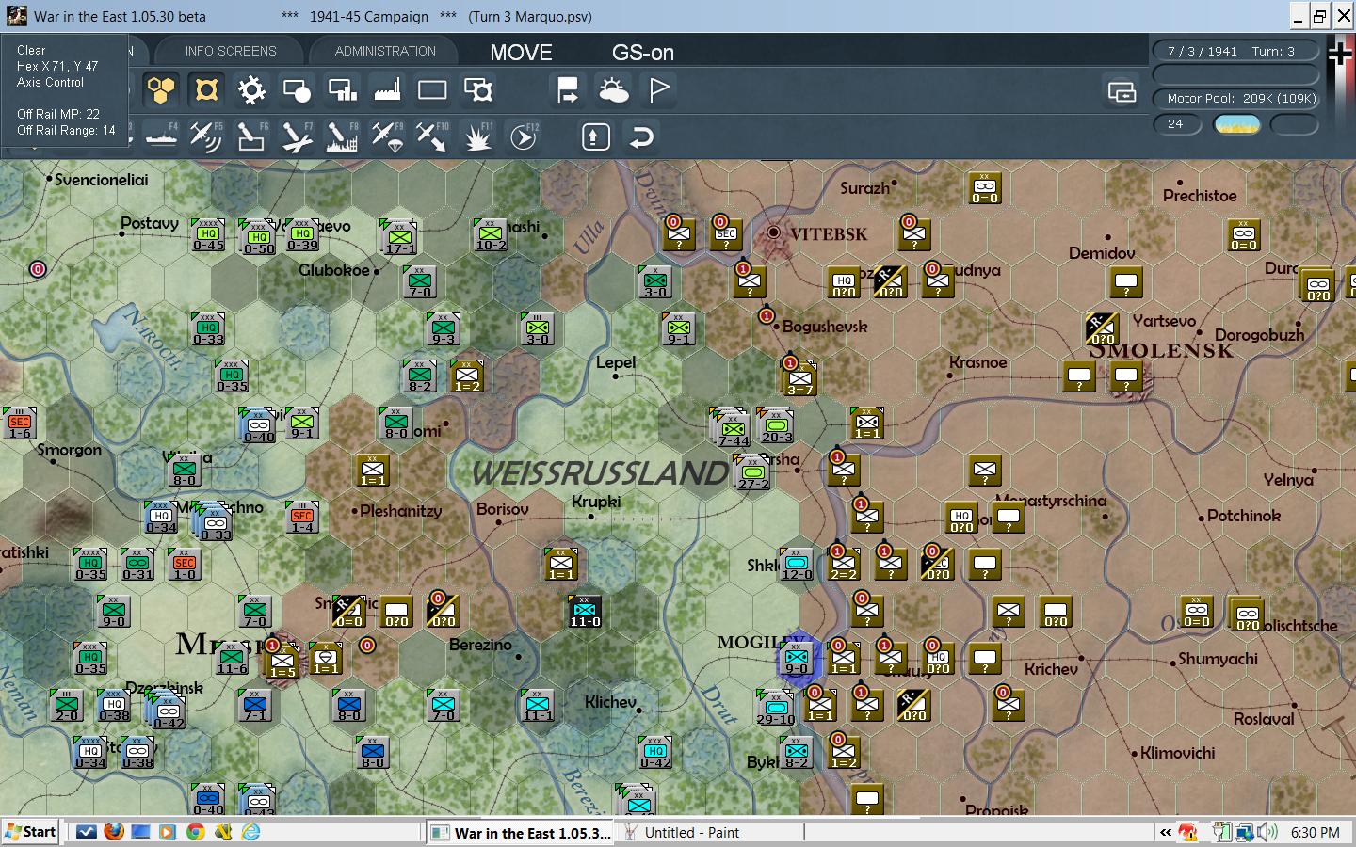Select the naval transport mode (F4)

tap(161, 137)
